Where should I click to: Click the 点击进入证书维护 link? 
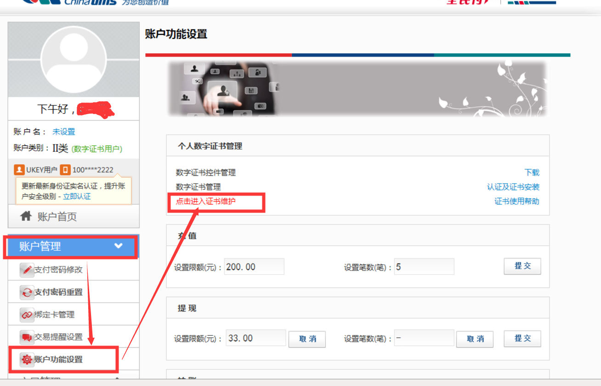pyautogui.click(x=205, y=201)
